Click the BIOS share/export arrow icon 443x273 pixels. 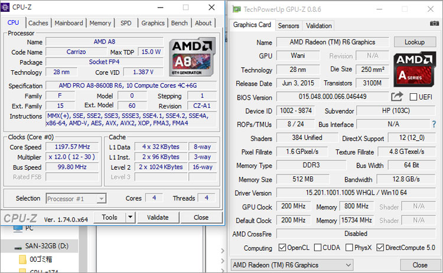click(397, 97)
